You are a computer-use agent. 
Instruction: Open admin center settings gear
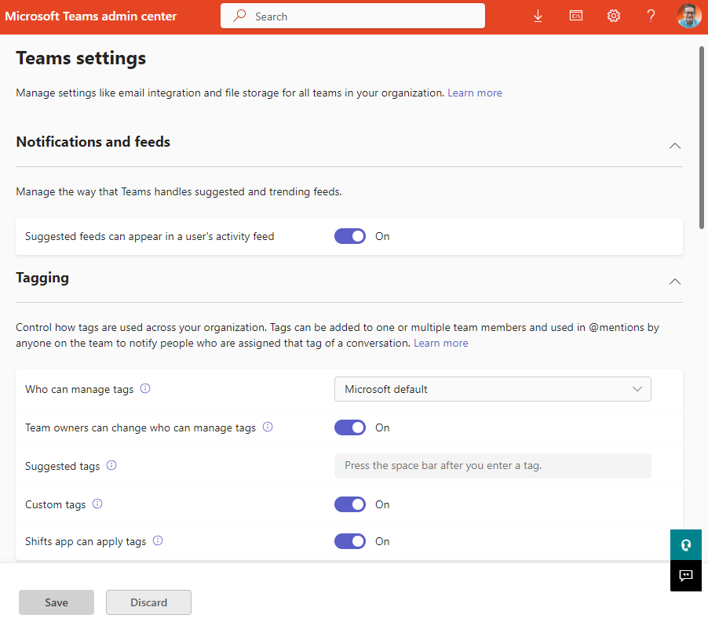[x=613, y=15]
